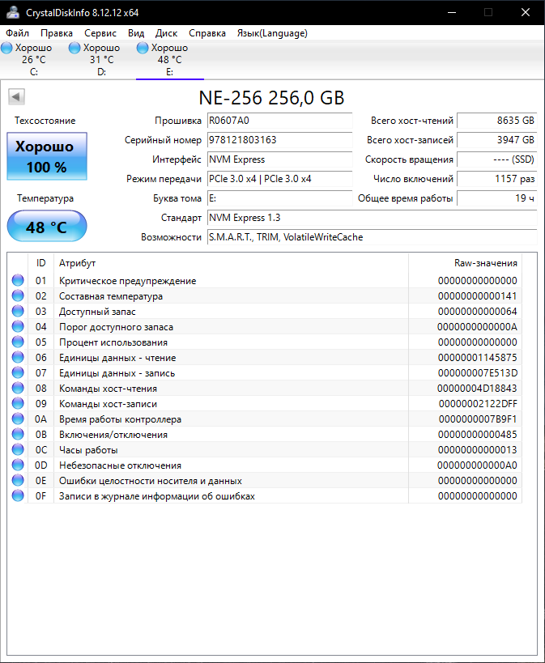
Task: Click status orb for attribute 0E row
Action: tap(18, 480)
